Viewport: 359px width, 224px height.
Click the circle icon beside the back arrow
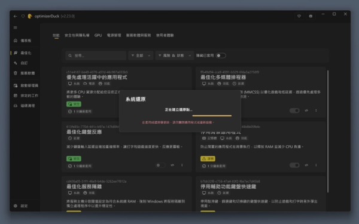tap(23, 16)
